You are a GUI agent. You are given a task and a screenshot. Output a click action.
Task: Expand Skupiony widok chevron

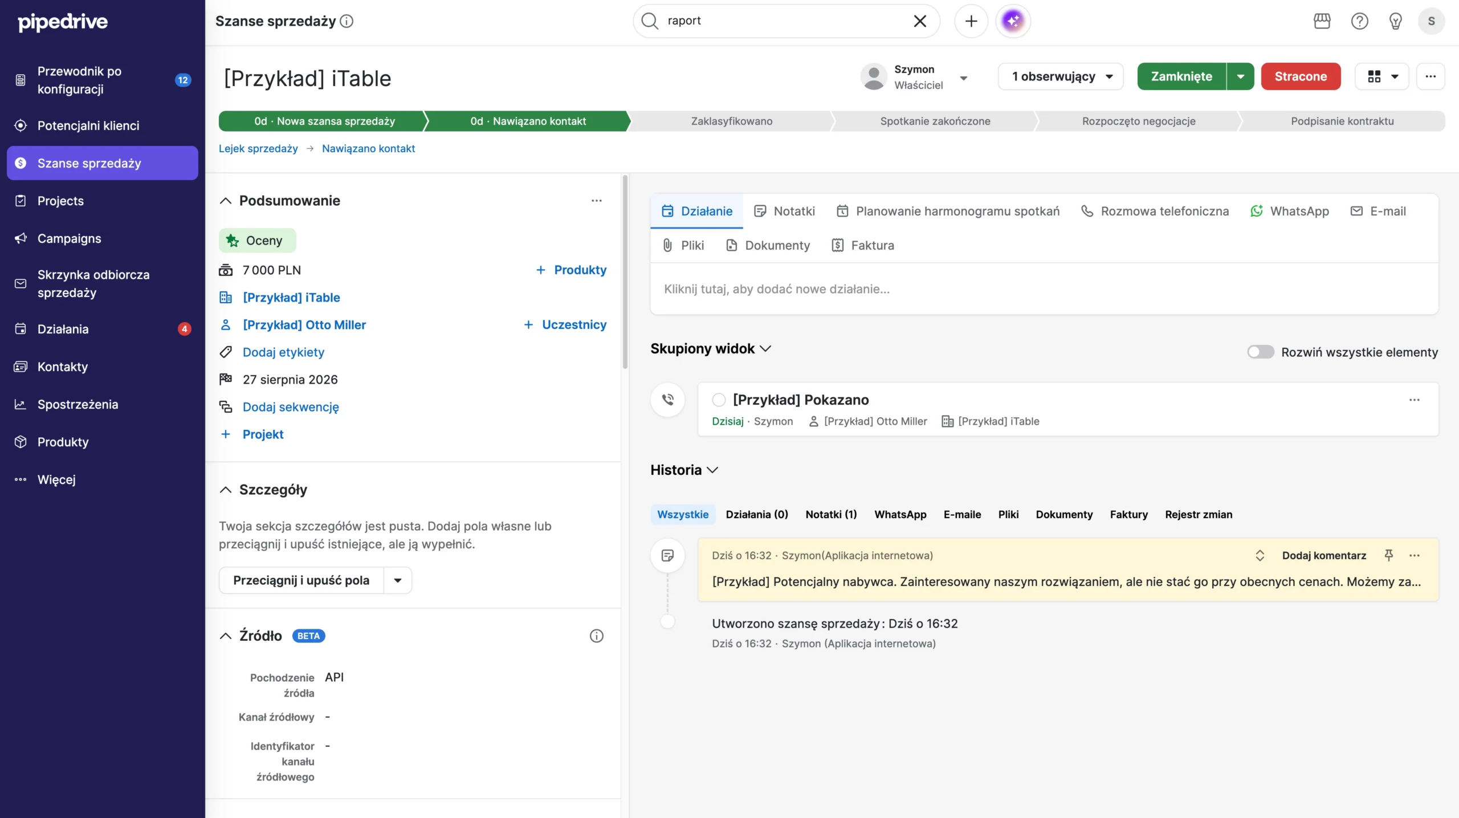tap(765, 348)
